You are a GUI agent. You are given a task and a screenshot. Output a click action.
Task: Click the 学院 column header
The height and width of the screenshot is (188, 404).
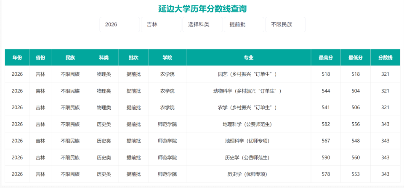[x=167, y=57]
